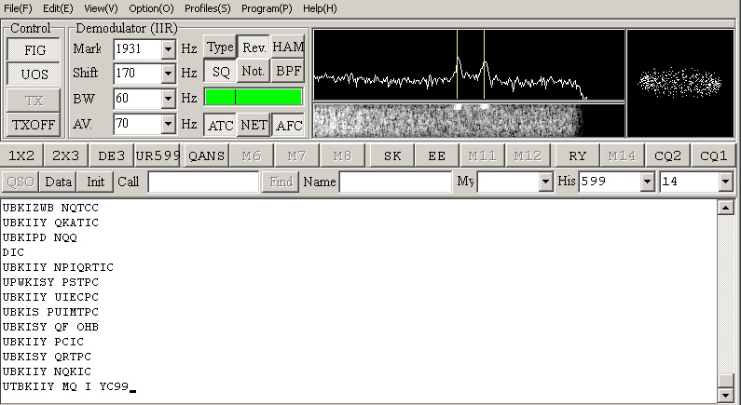This screenshot has width=741, height=405.
Task: Expand the Shift frequency dropdown
Action: 168,74
